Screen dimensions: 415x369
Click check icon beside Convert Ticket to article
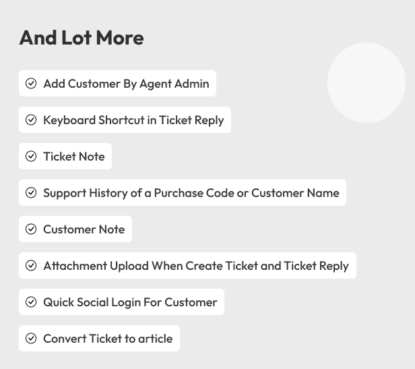(x=31, y=339)
